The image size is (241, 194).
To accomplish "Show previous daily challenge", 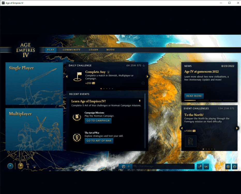I will pyautogui.click(x=67, y=76).
